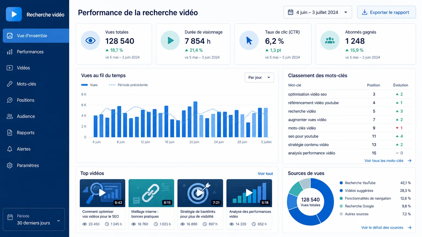Expand the Par jour granularity dropdown
Viewport: 422px width, 237px height.
259,78
